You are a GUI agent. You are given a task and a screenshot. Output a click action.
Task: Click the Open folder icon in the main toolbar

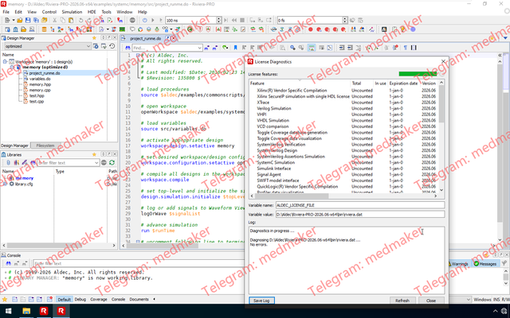19,21
